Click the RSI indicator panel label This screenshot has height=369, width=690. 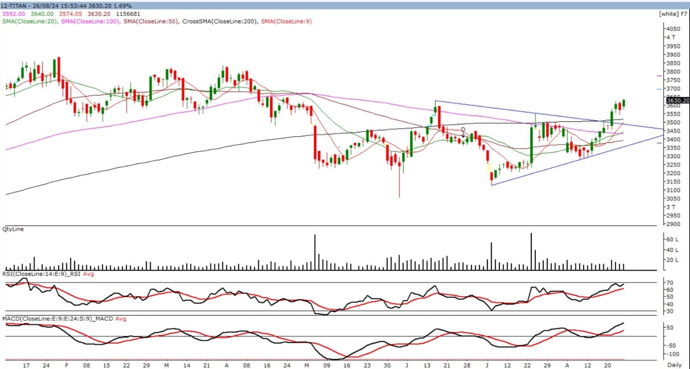pos(48,274)
